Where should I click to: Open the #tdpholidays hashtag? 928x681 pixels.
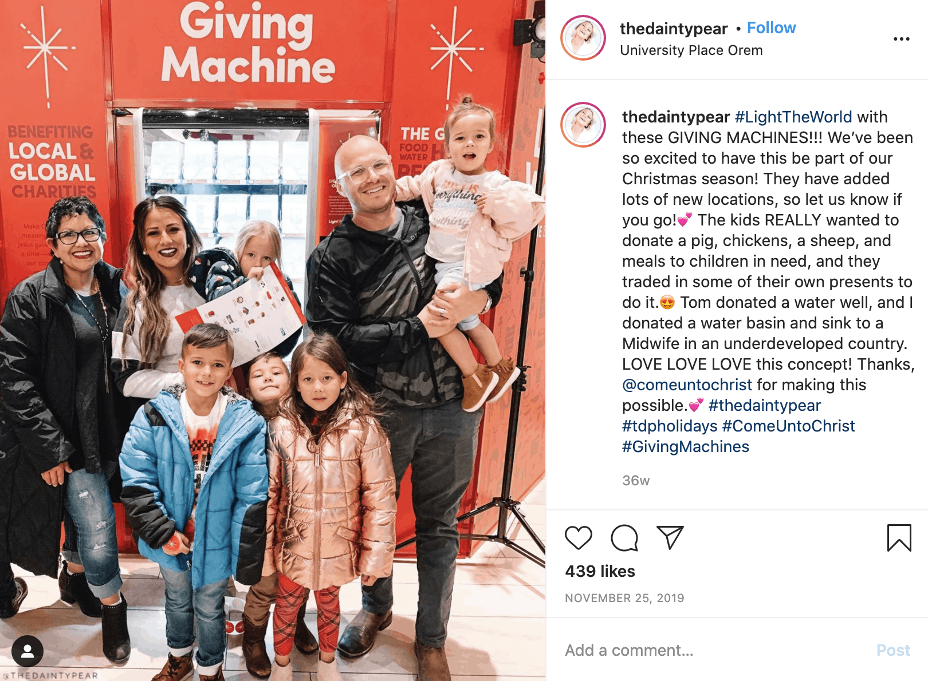670,426
